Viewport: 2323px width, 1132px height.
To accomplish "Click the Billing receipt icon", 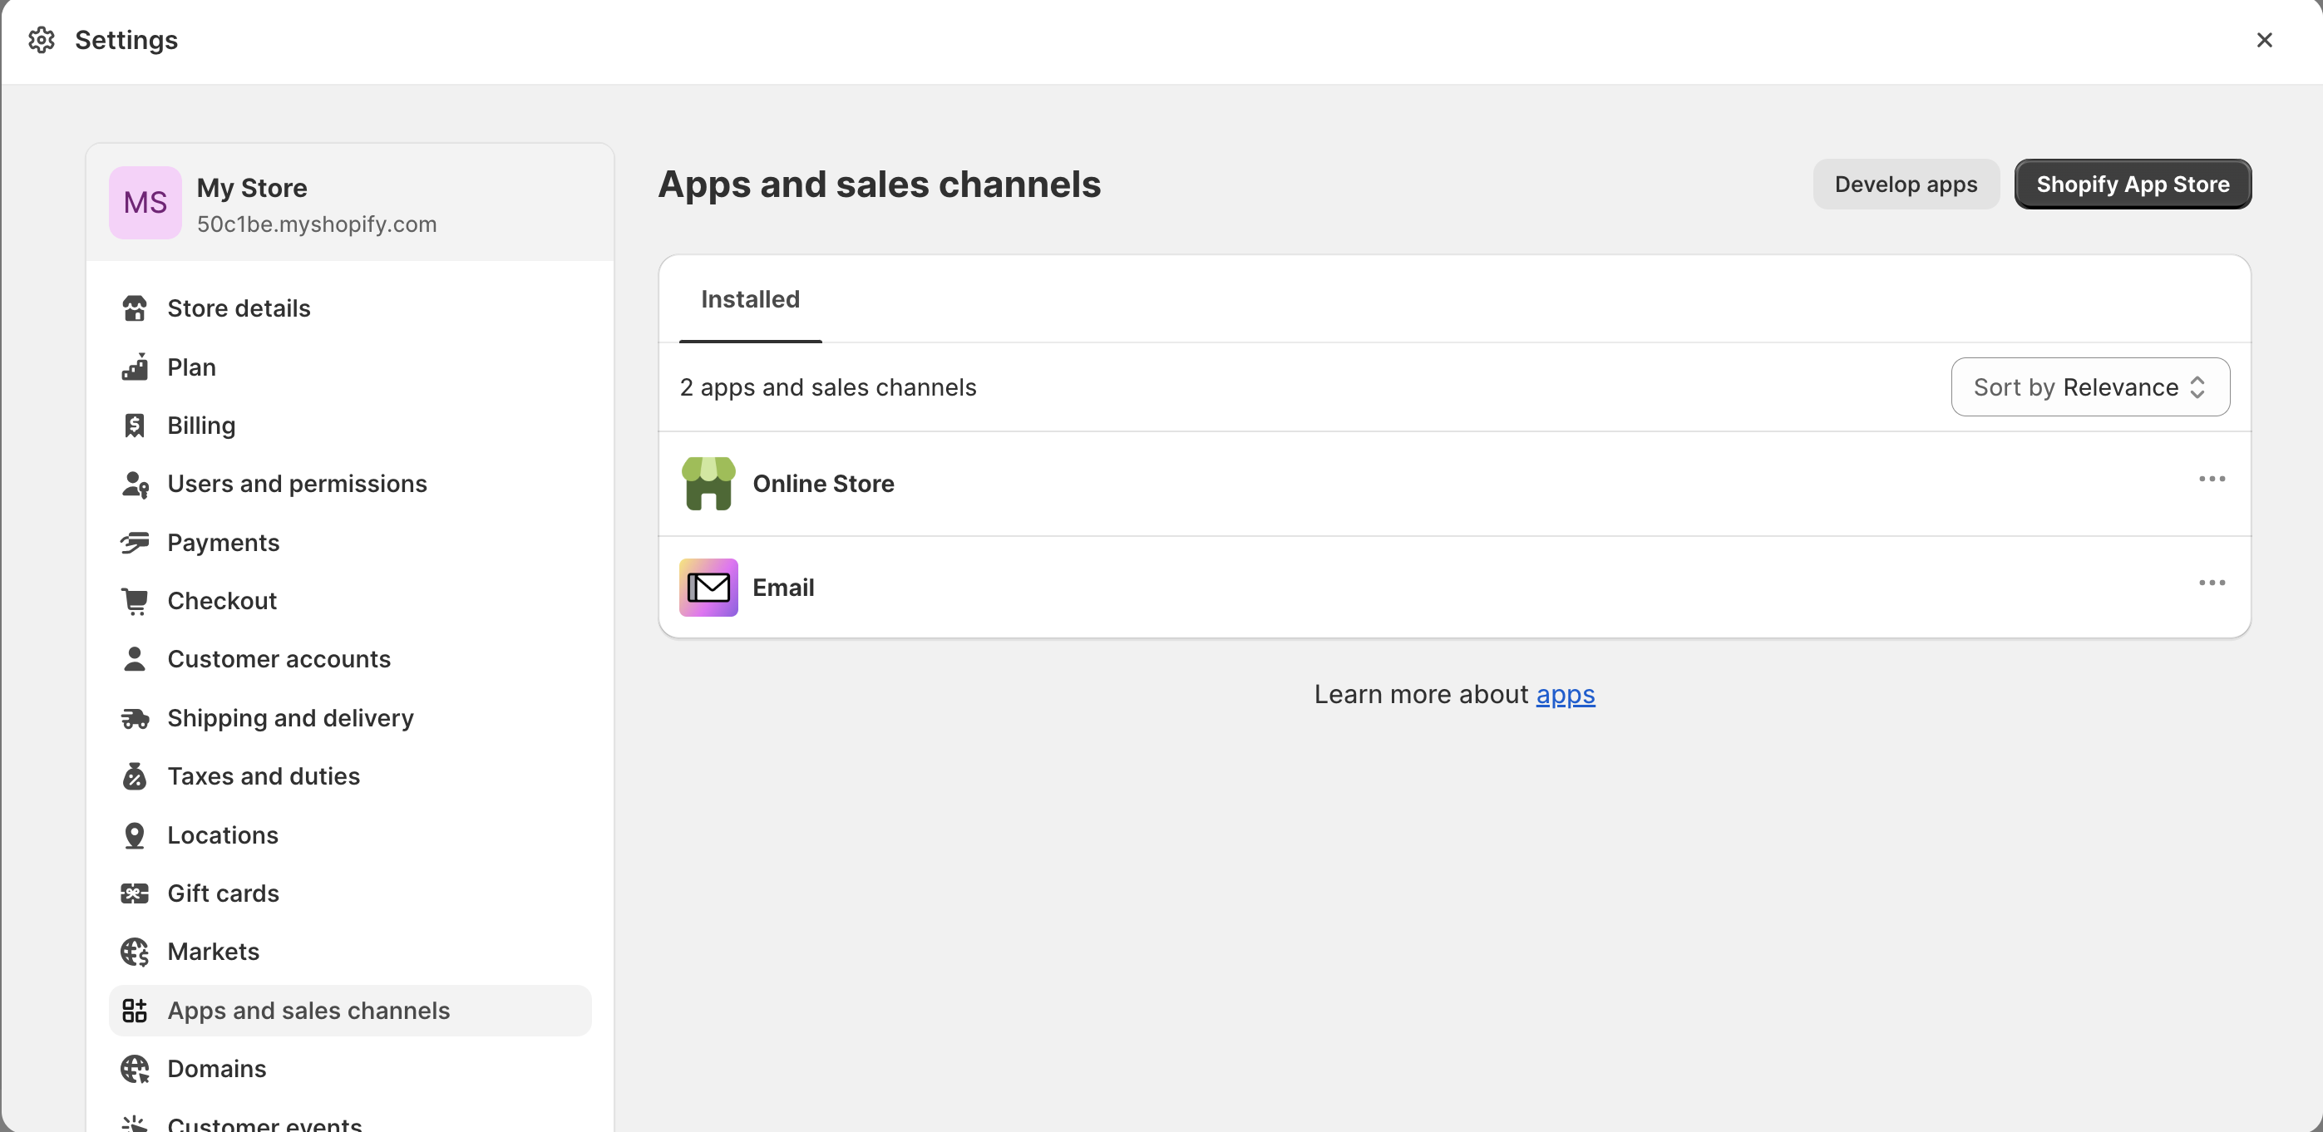I will coord(135,426).
